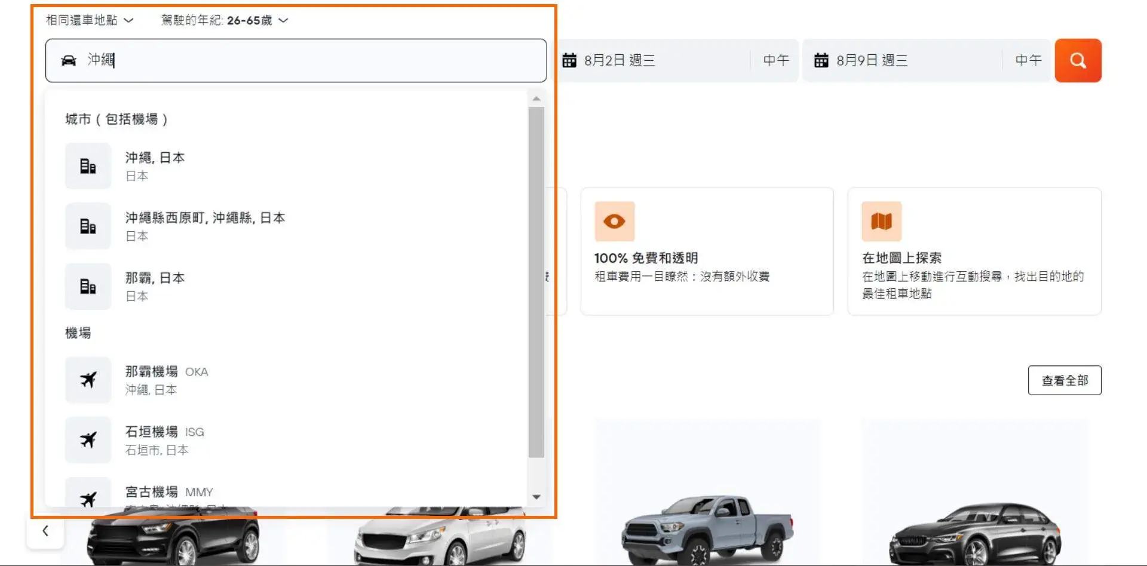
Task: Click the return date calendar icon
Action: [821, 59]
